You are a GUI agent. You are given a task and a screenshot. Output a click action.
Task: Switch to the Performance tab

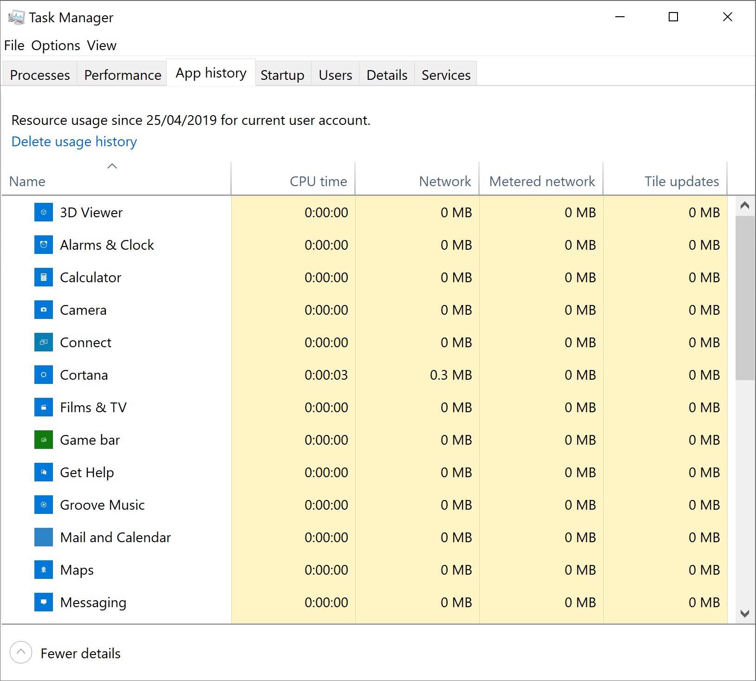coord(123,75)
